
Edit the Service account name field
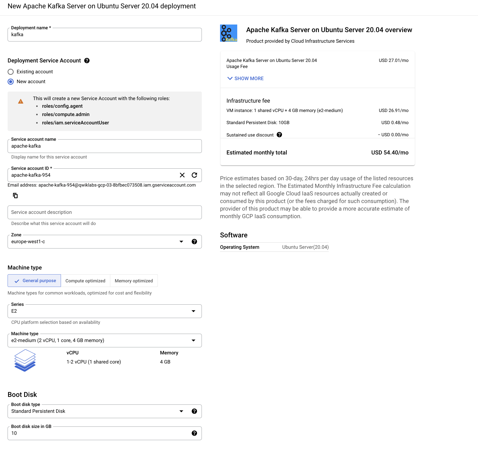coord(105,146)
